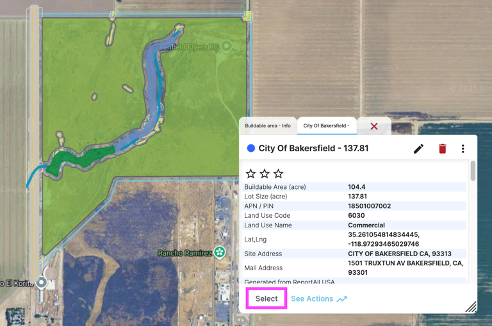Click the Rancho Ramirez map label
The width and height of the screenshot is (492, 326).
(x=184, y=253)
